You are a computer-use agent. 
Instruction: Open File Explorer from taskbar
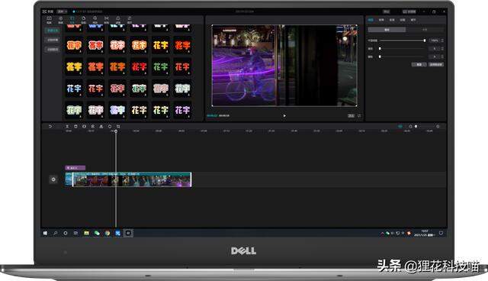[86, 233]
